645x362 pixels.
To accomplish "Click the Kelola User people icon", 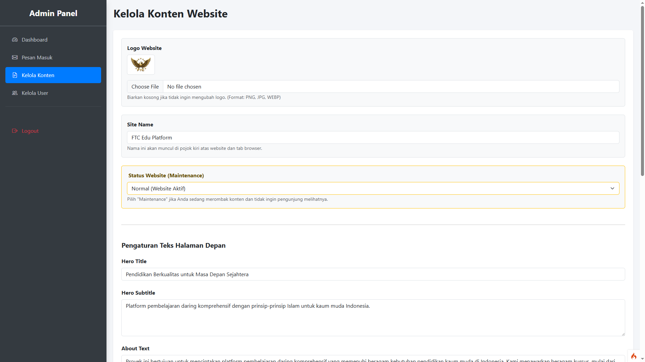I will point(15,93).
